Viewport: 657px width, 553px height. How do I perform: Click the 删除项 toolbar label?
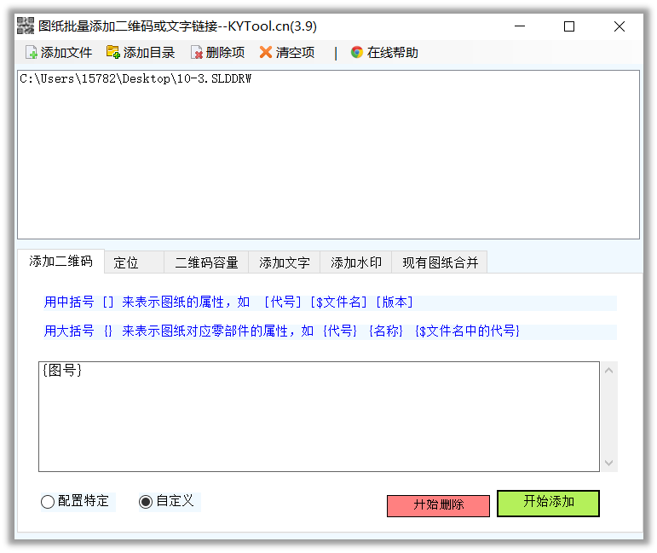click(x=225, y=52)
